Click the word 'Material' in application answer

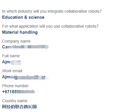[x=10, y=32]
